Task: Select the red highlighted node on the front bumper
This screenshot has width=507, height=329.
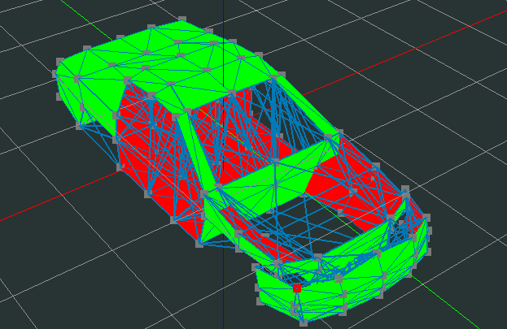Action: (297, 288)
